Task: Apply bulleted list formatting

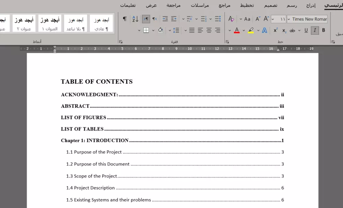Action: pyautogui.click(x=218, y=19)
